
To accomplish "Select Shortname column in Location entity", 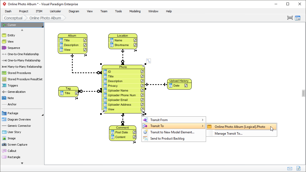I will (123, 45).
